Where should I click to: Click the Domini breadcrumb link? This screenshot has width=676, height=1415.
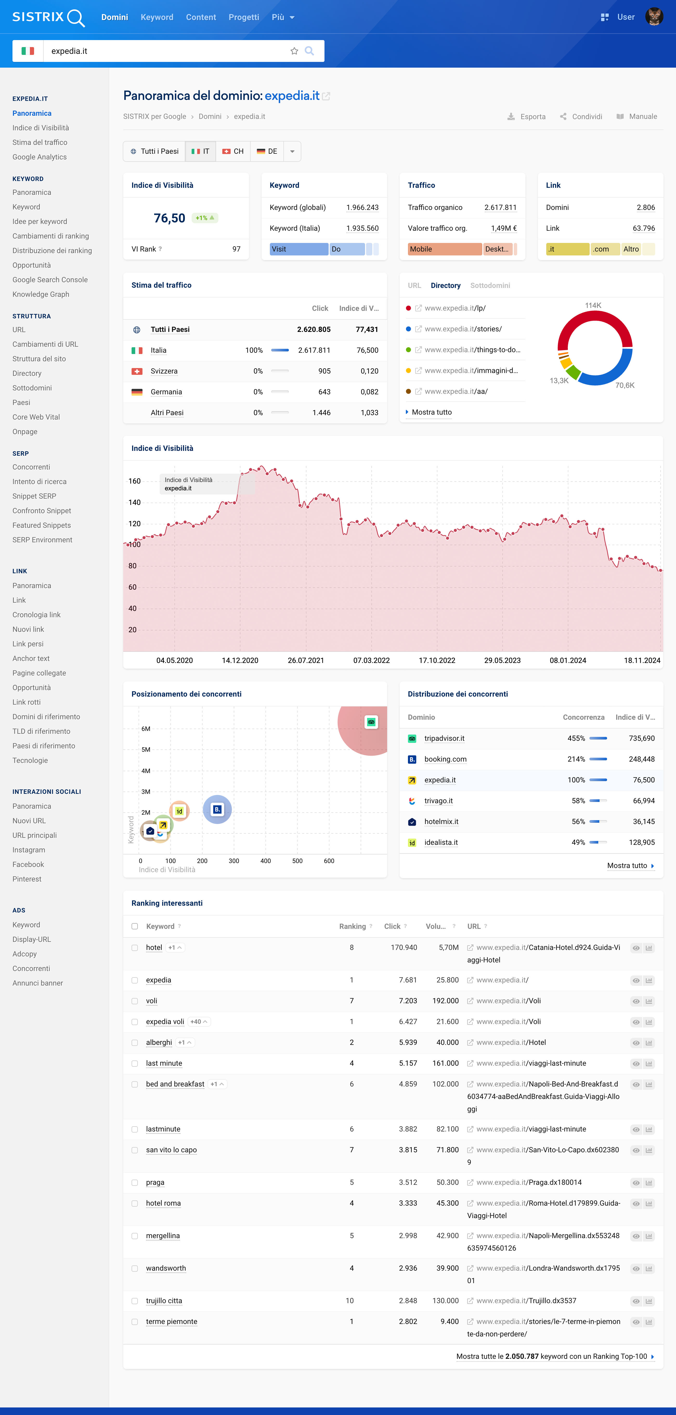click(x=210, y=117)
